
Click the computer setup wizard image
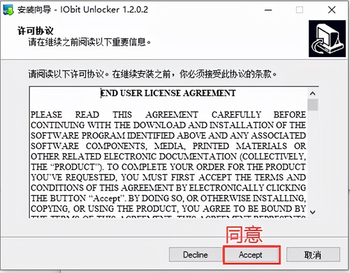click(x=327, y=39)
